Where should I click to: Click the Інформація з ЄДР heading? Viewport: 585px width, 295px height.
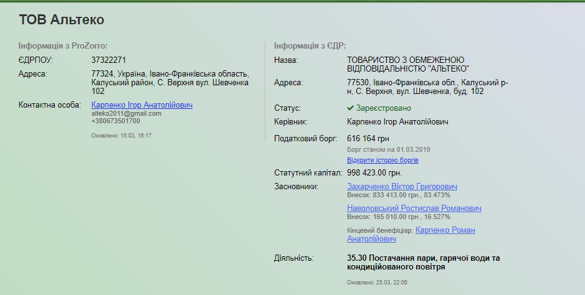(x=310, y=45)
